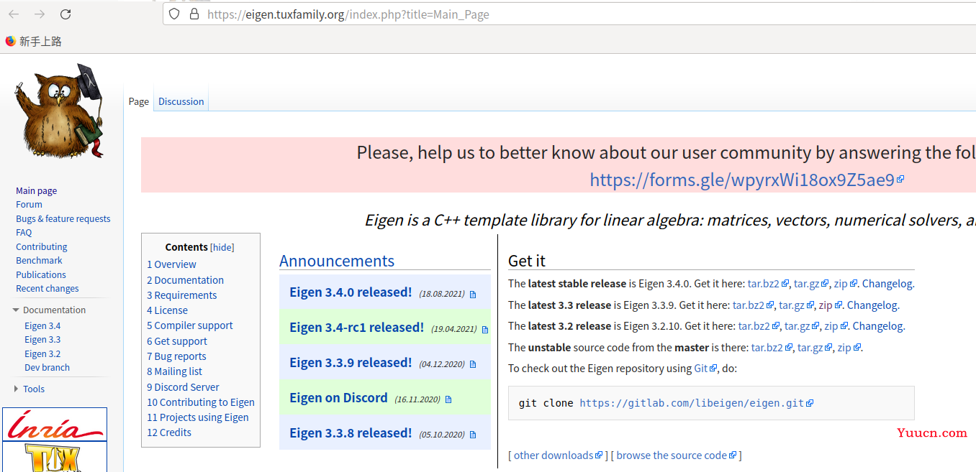Open Eigen 3.3.9 released! announcement
The image size is (976, 472).
tap(351, 363)
